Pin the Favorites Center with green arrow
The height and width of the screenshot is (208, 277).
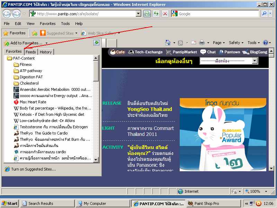[x=97, y=43]
